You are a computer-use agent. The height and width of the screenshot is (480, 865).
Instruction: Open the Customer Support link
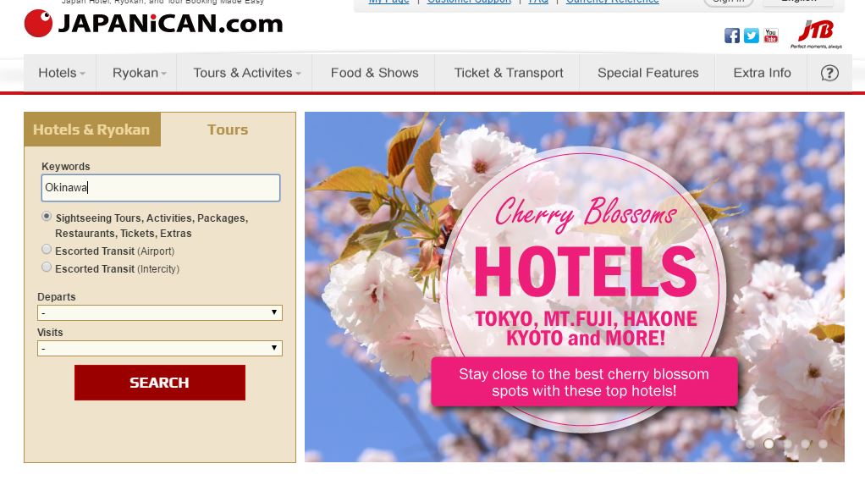[469, 2]
